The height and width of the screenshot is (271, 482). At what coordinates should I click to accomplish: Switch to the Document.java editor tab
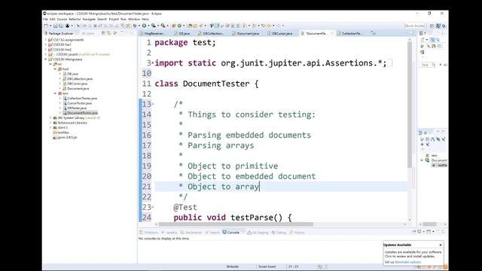pos(248,33)
